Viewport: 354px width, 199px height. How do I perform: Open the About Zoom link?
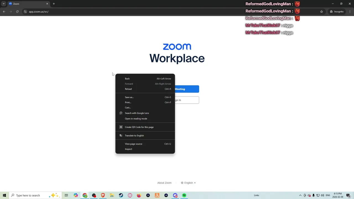[164, 183]
